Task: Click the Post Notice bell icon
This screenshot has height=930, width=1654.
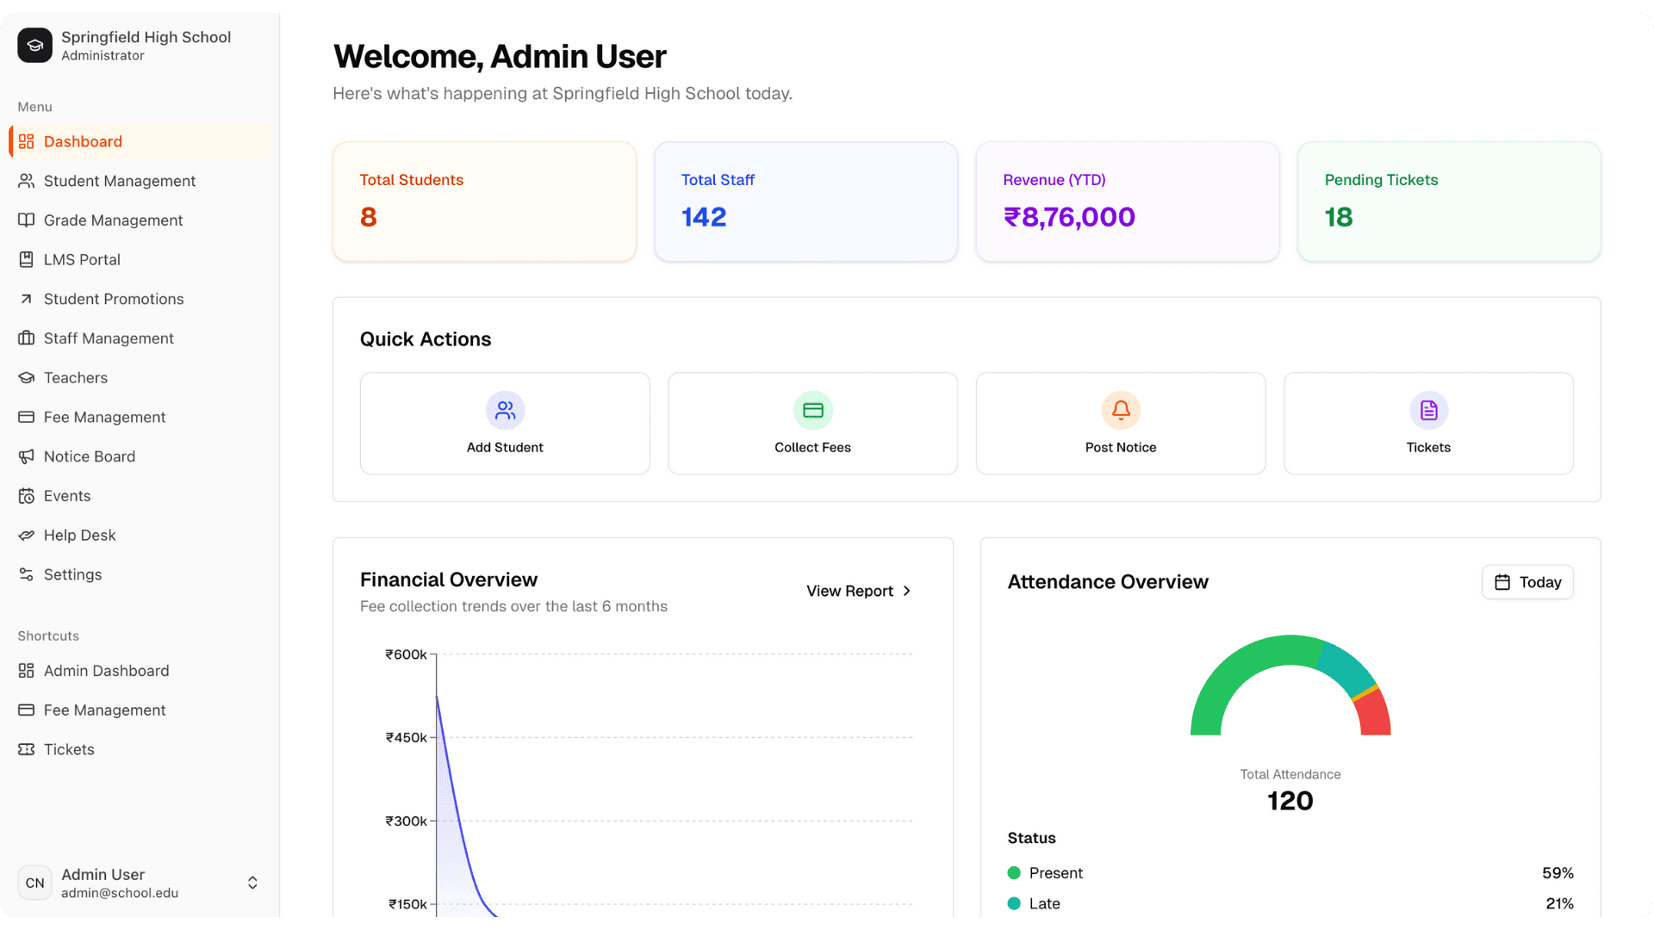Action: pyautogui.click(x=1120, y=411)
